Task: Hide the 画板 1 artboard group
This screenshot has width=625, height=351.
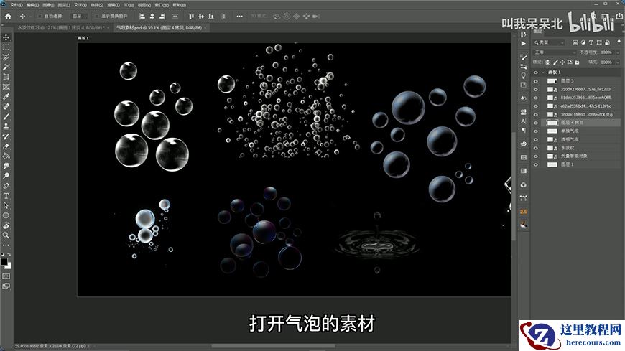Action: 536,72
